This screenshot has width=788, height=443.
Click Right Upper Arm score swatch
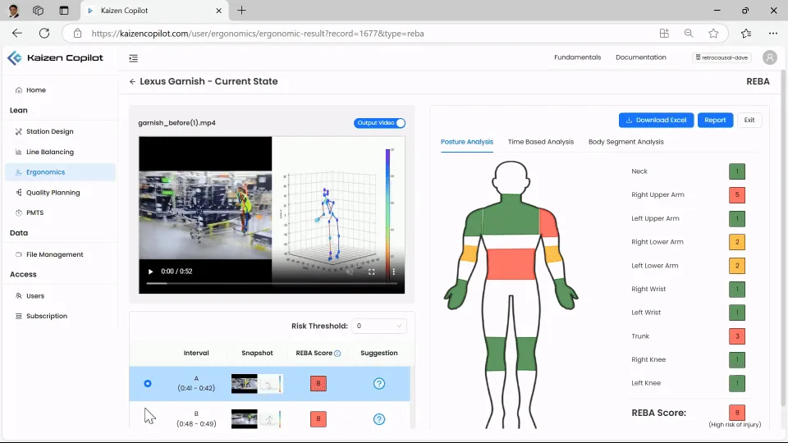737,195
